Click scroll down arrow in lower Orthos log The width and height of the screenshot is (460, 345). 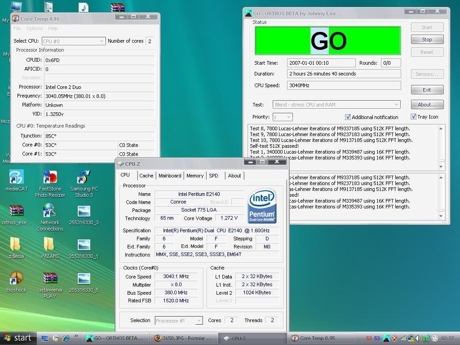(441, 216)
